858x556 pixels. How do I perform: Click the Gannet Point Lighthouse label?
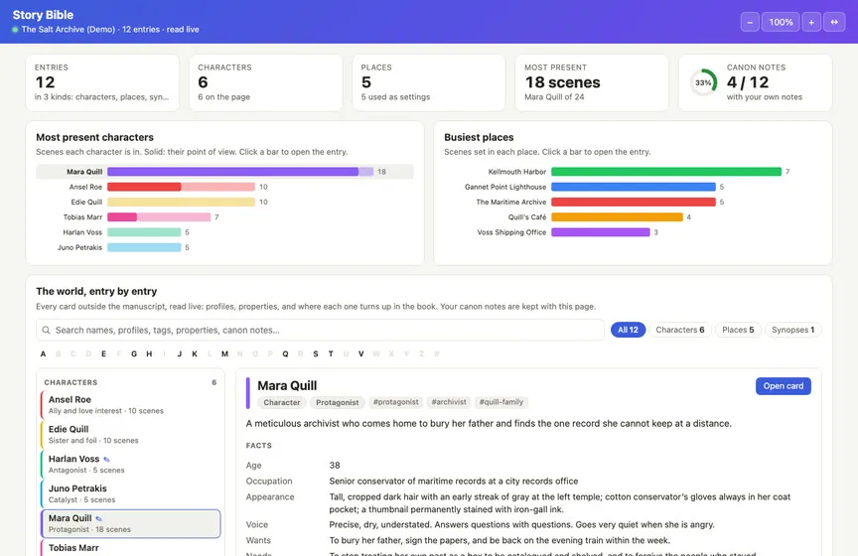pyautogui.click(x=505, y=188)
